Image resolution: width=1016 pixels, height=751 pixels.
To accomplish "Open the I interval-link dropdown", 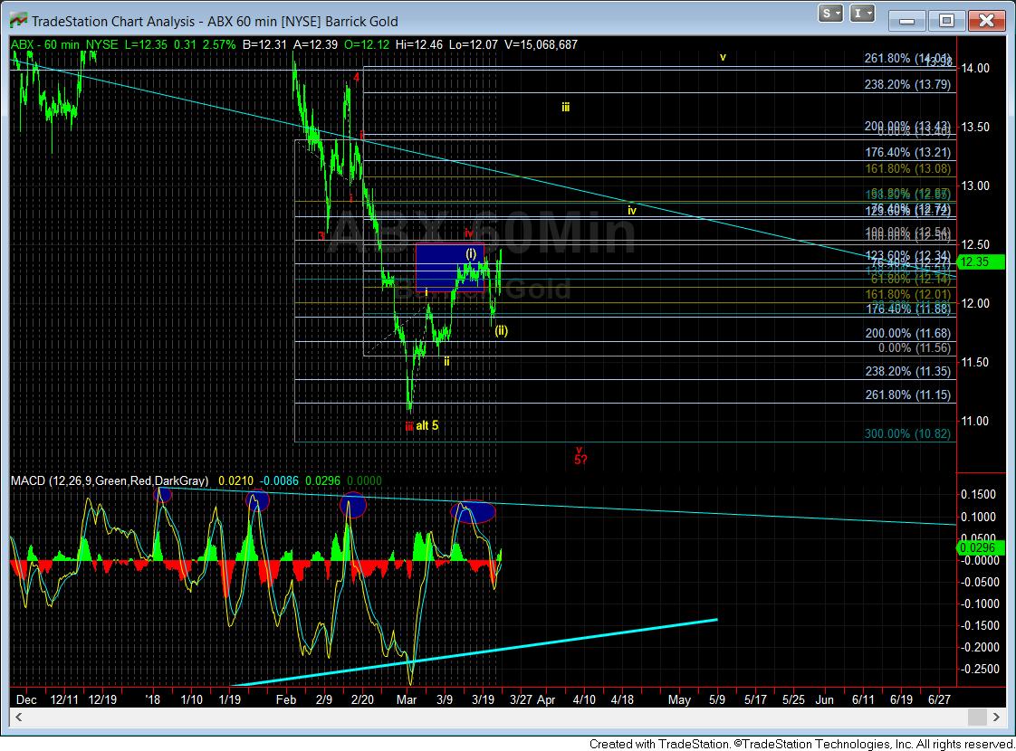I will point(864,14).
